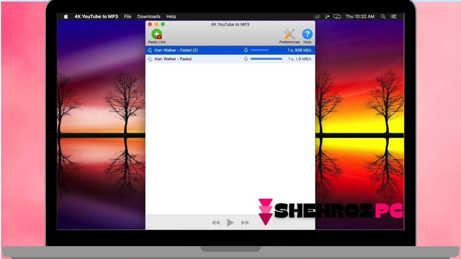Viewport: 461px width, 259px height.
Task: Select the row titled Alan Walker - Faded
Action: (x=230, y=59)
